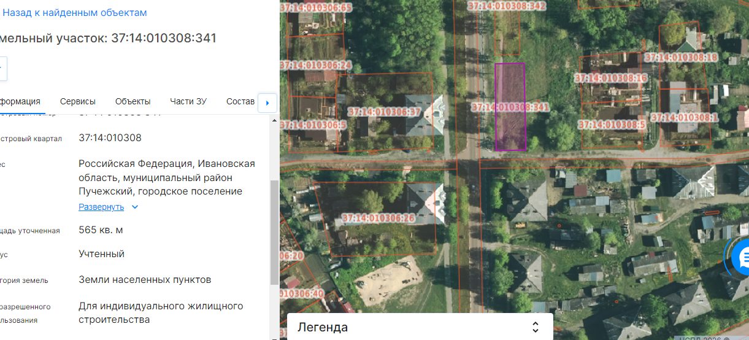
Task: Expand the full address with Развернуть
Action: click(101, 207)
